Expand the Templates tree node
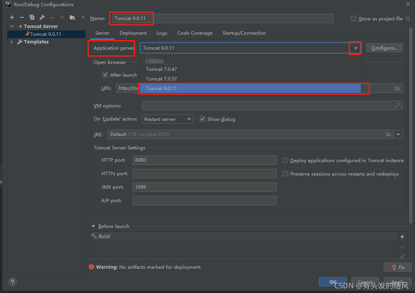 pos(12,42)
